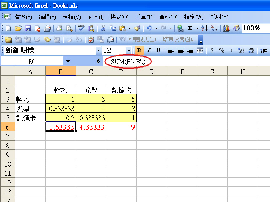Image resolution: width=270 pixels, height=202 pixels.
Task: Open the font size dropdown arrow
Action: pyautogui.click(x=129, y=50)
